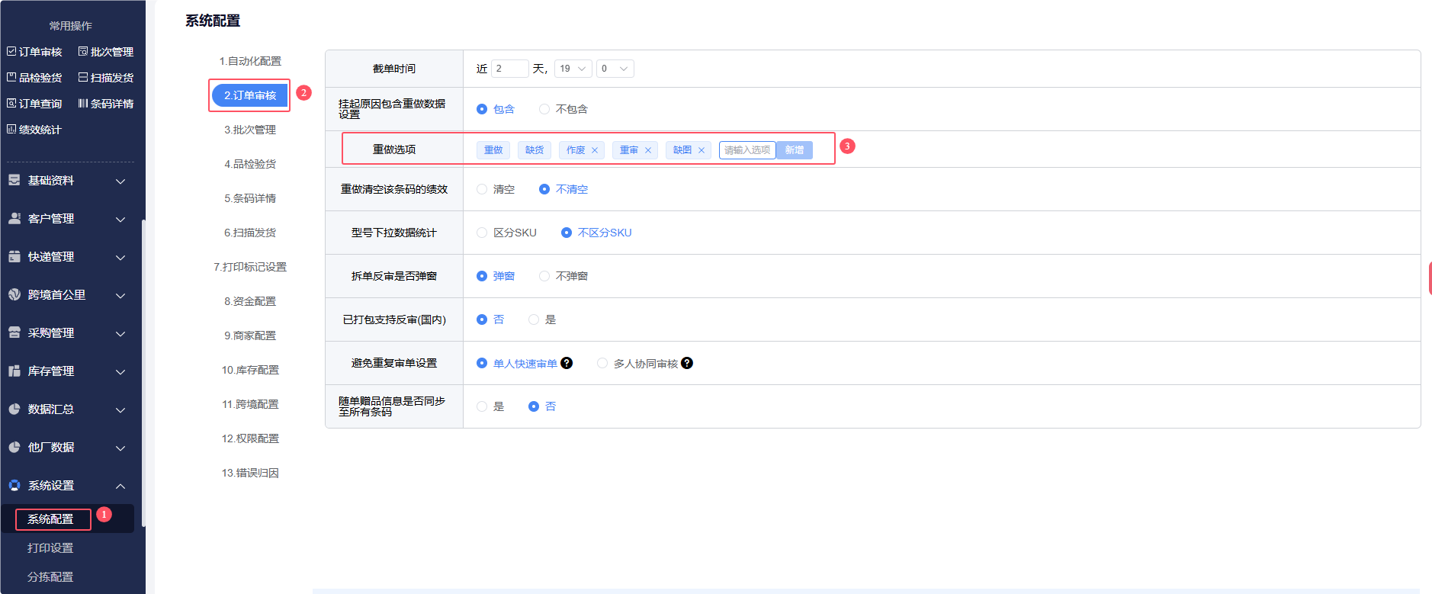This screenshot has height=594, width=1432.
Task: Select 不包含 radio for 挂起原因 setting
Action: [x=544, y=109]
